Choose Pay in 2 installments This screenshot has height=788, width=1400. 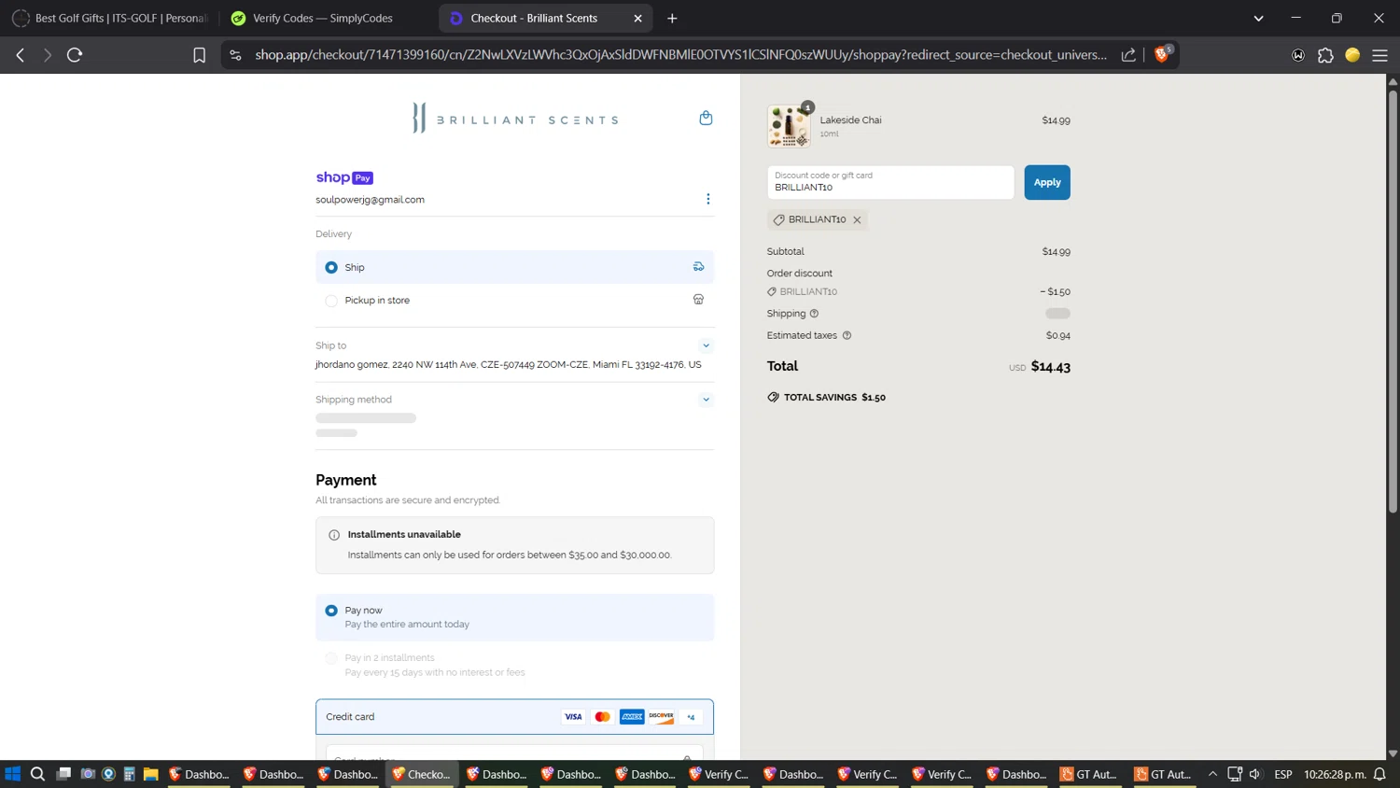click(514, 665)
